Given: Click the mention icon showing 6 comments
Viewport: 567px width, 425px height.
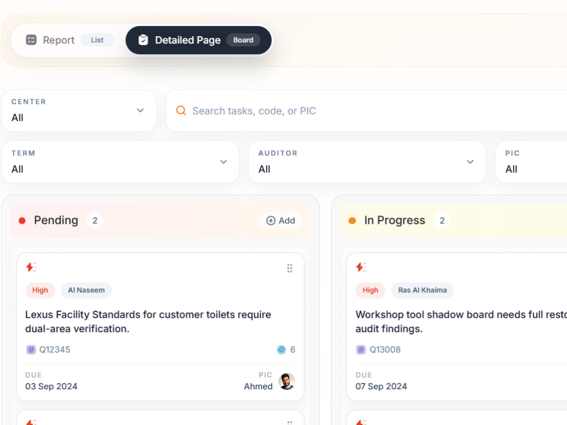Looking at the screenshot, I should [x=281, y=350].
